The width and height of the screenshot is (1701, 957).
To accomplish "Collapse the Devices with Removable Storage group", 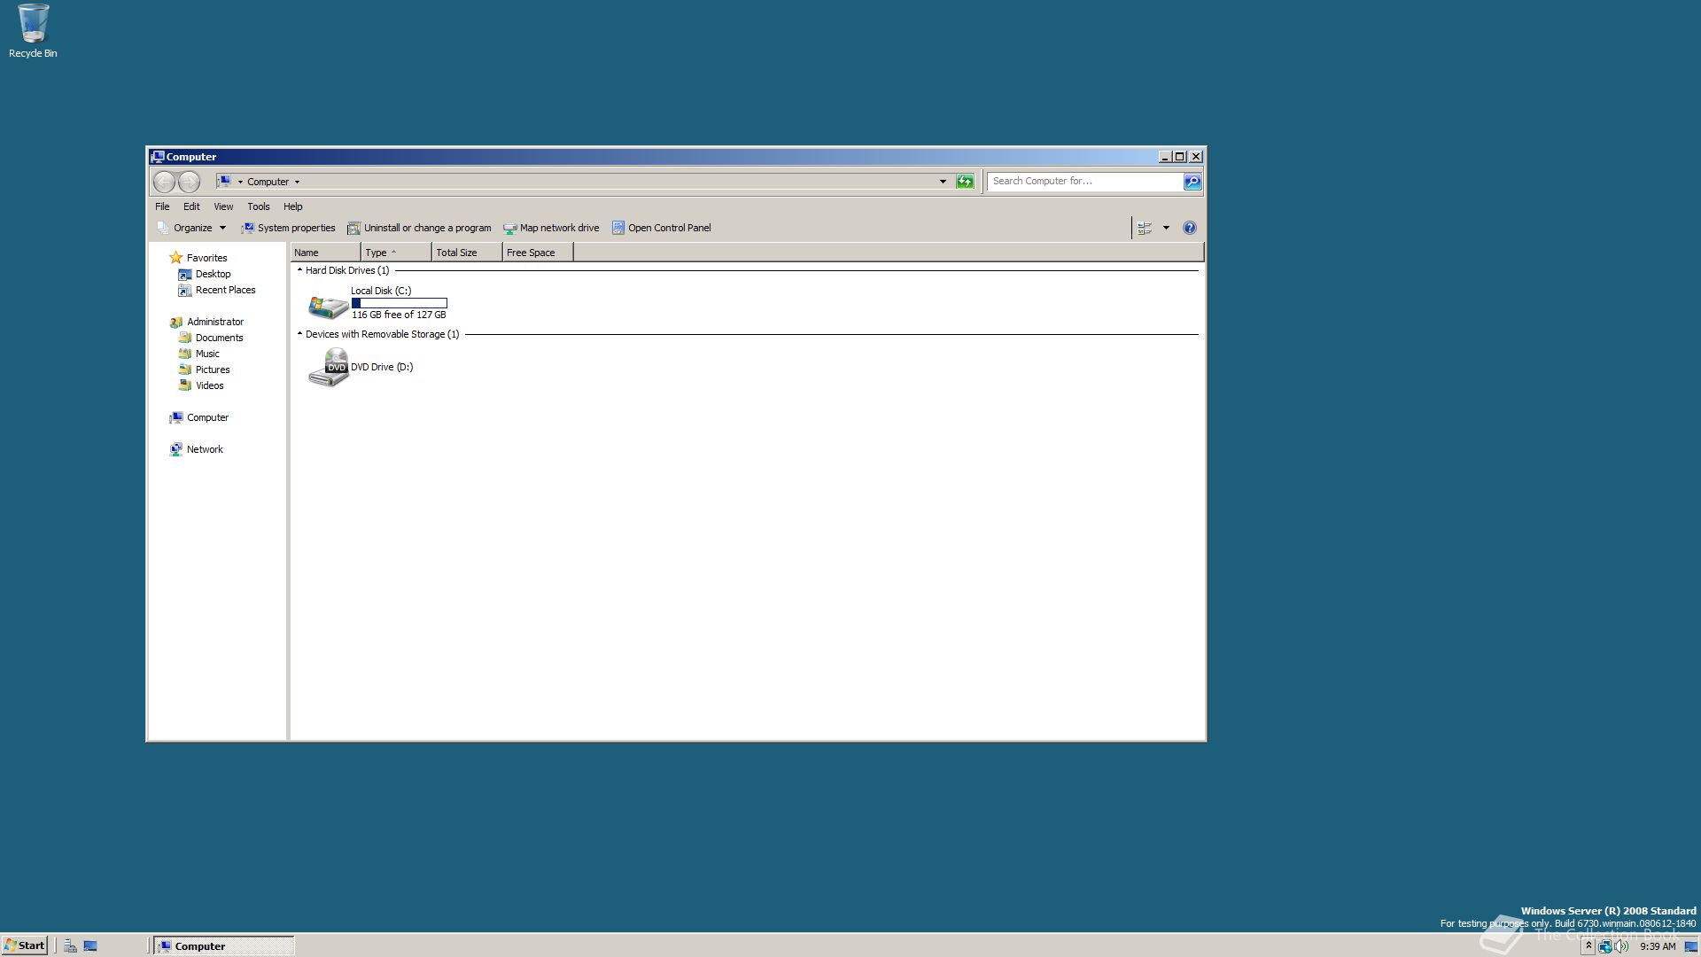I will (299, 334).
